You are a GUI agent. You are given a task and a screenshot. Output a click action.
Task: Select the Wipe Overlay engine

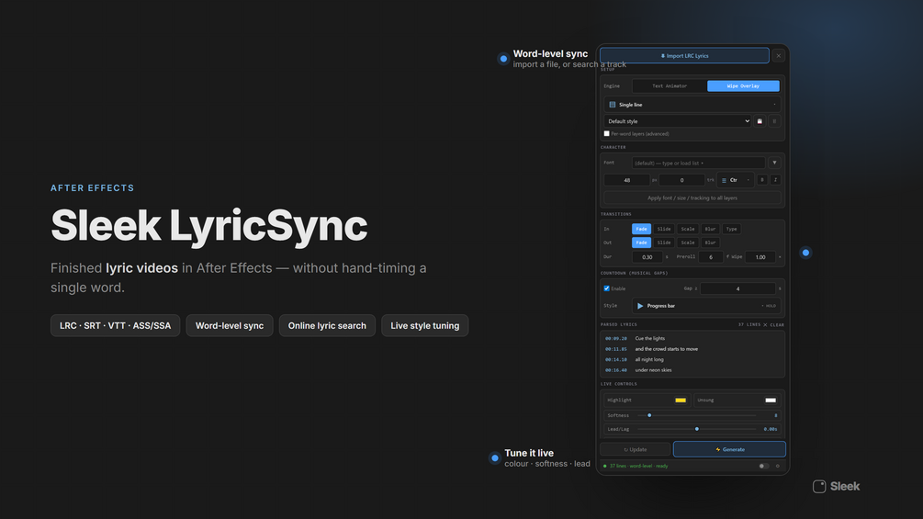tap(743, 86)
